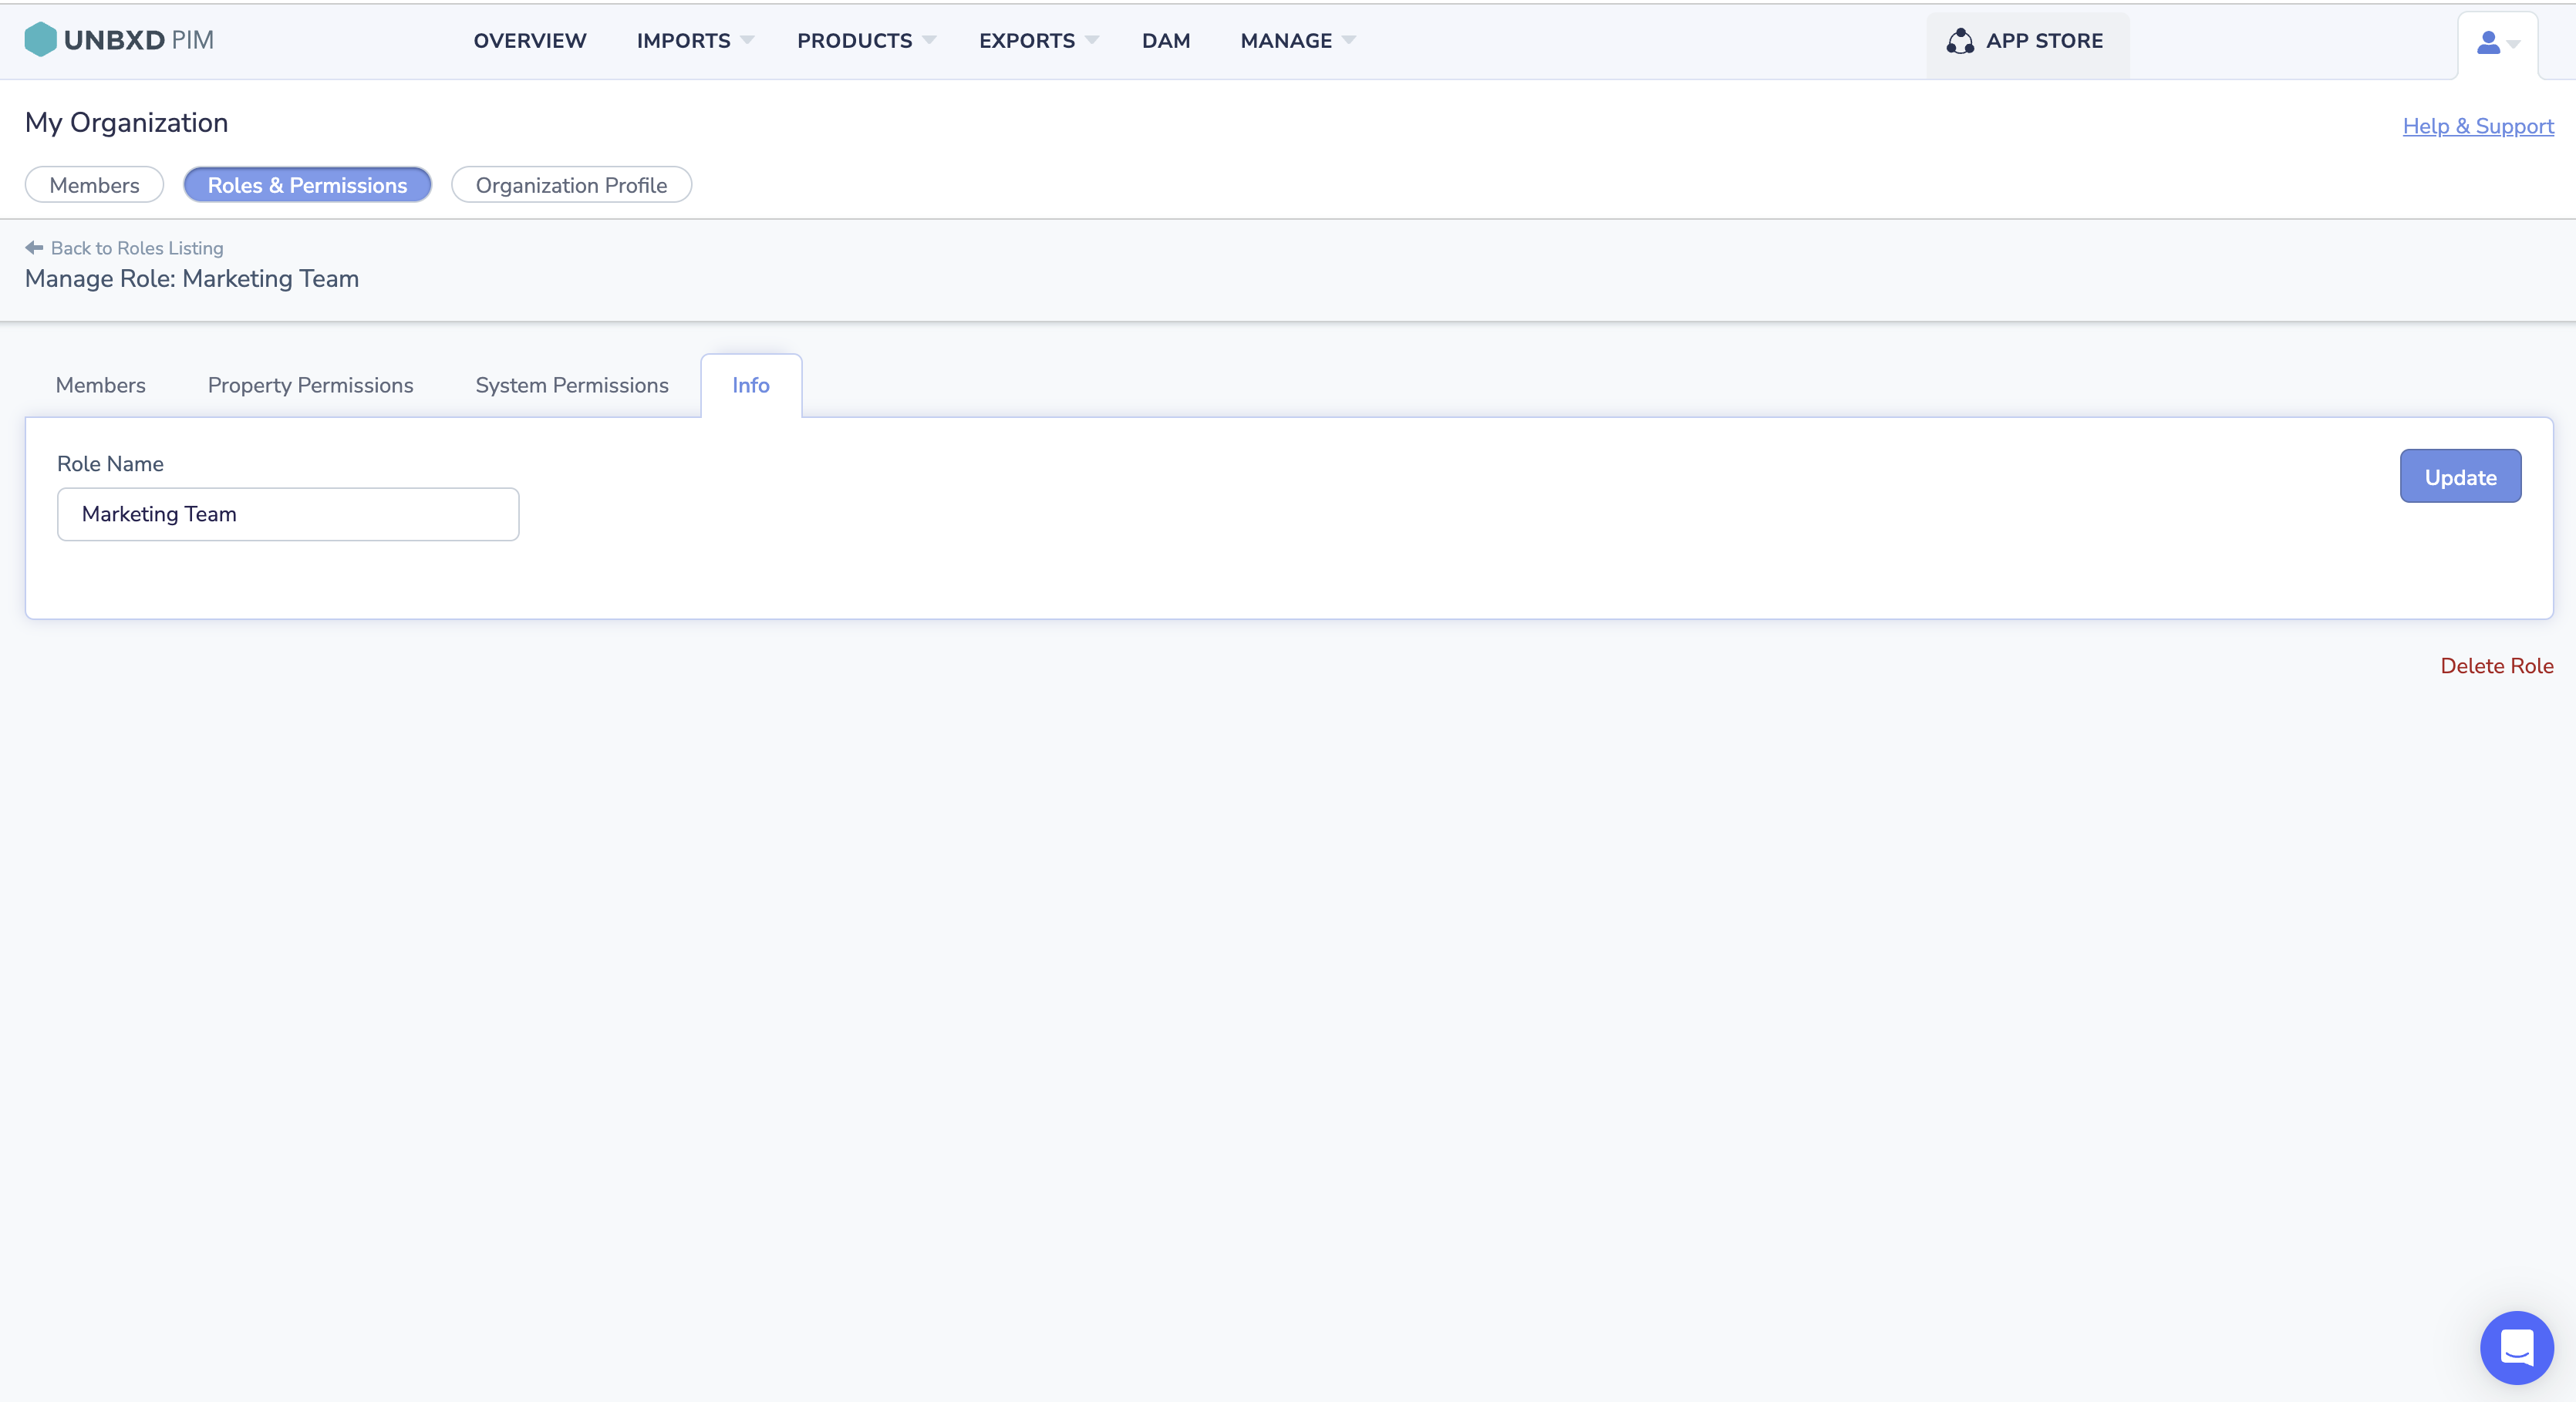Image resolution: width=2576 pixels, height=1402 pixels.
Task: Switch to System Permissions tab
Action: pyautogui.click(x=572, y=385)
